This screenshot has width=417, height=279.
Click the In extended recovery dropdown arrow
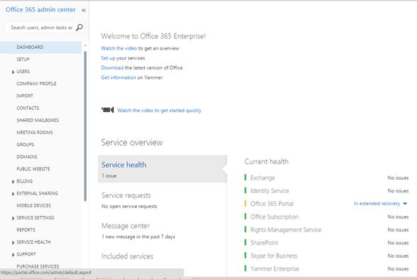coord(405,204)
